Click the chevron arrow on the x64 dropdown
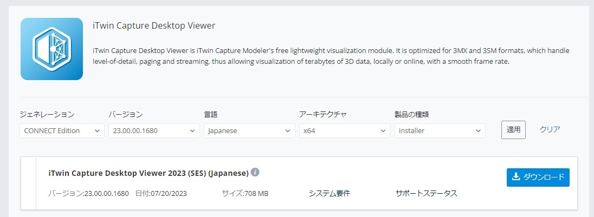 point(382,131)
